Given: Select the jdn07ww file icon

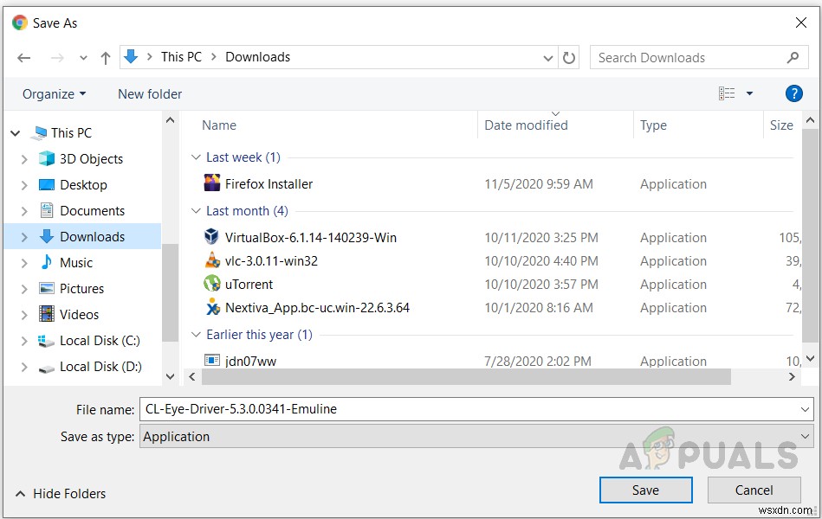Looking at the screenshot, I should pyautogui.click(x=212, y=361).
